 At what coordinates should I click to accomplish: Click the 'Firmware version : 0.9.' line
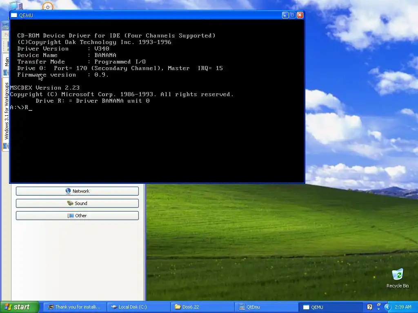pos(63,75)
